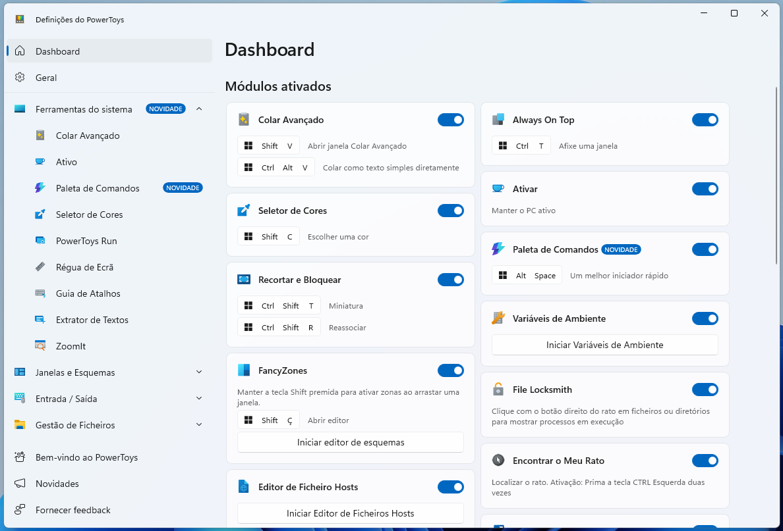Click the Paleta de Comandos sidebar icon
Screen dimensions: 783x531
tap(40, 188)
